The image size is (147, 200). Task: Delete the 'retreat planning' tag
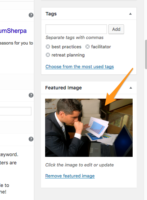[48, 55]
